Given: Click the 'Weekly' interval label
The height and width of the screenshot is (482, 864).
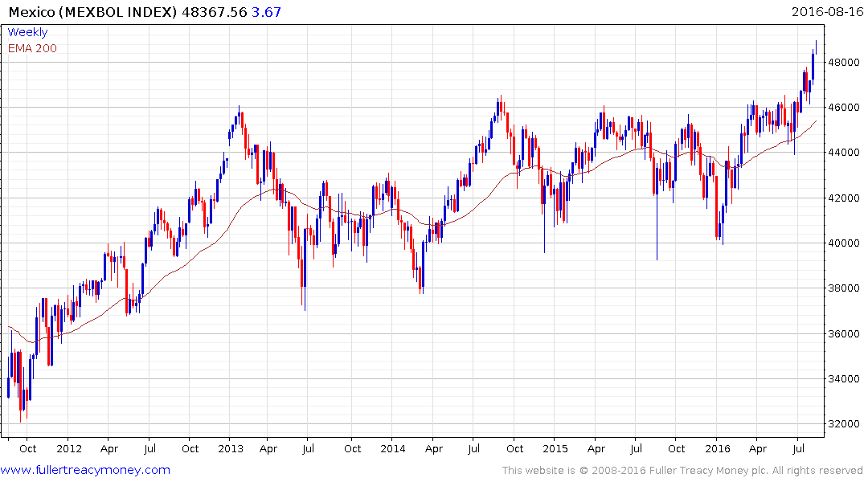Looking at the screenshot, I should 27,32.
